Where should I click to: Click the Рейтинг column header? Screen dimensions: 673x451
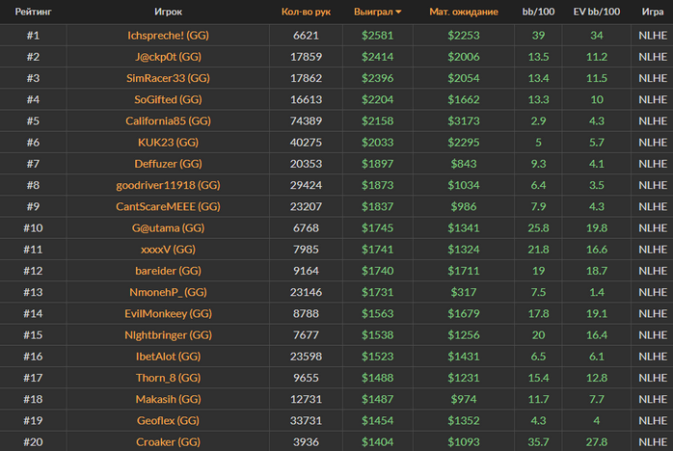point(33,12)
